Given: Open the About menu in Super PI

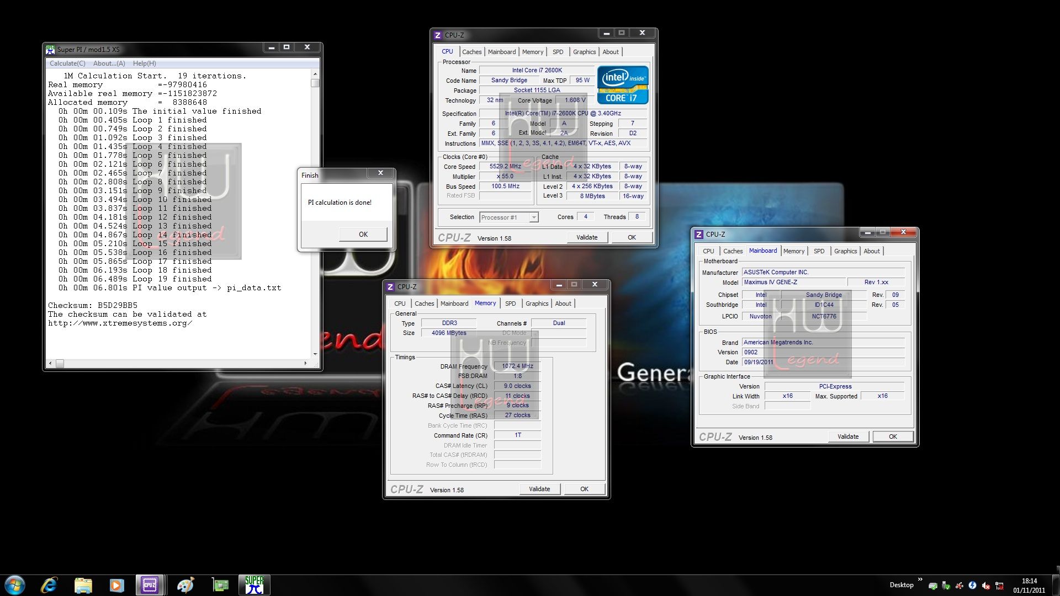Looking at the screenshot, I should (109, 63).
